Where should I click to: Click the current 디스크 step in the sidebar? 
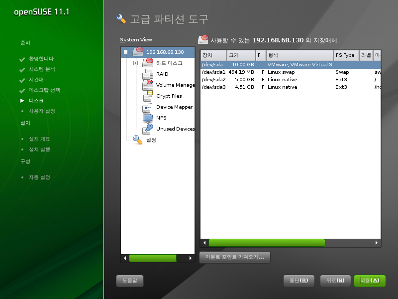tap(36, 101)
